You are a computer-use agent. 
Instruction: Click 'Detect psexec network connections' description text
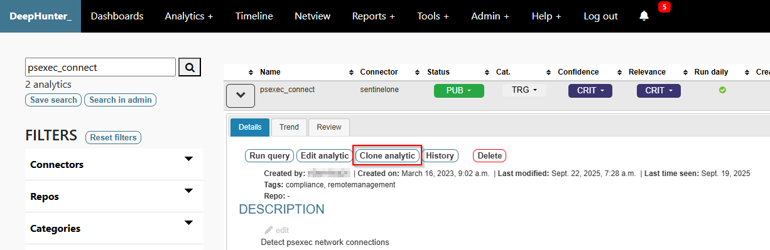(325, 242)
